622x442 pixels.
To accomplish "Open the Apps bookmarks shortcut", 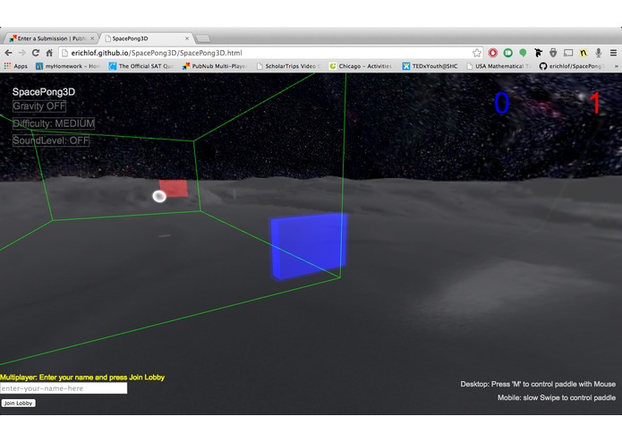I will click(16, 66).
